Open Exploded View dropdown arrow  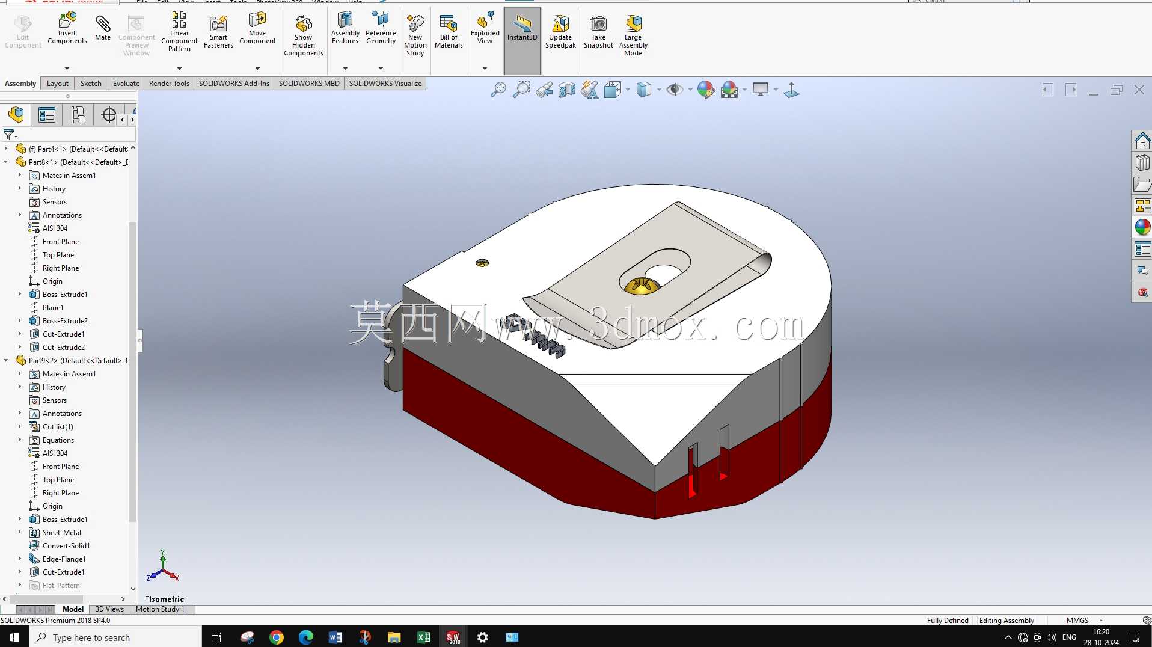point(485,69)
